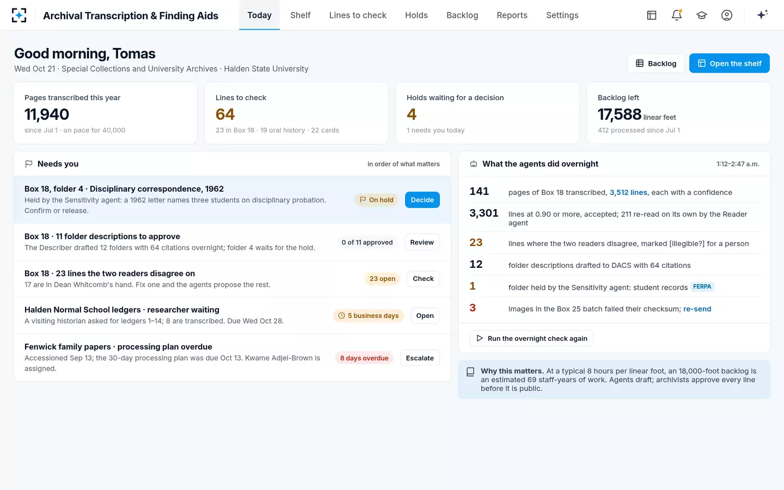The height and width of the screenshot is (490, 784).
Task: Click the graduation cap help icon
Action: pos(702,15)
